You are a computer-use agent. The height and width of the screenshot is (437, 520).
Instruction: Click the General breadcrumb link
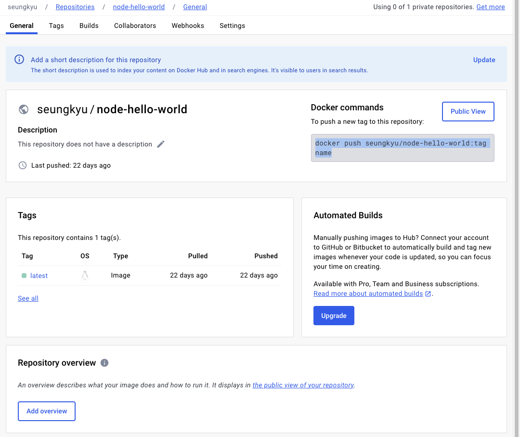[195, 7]
